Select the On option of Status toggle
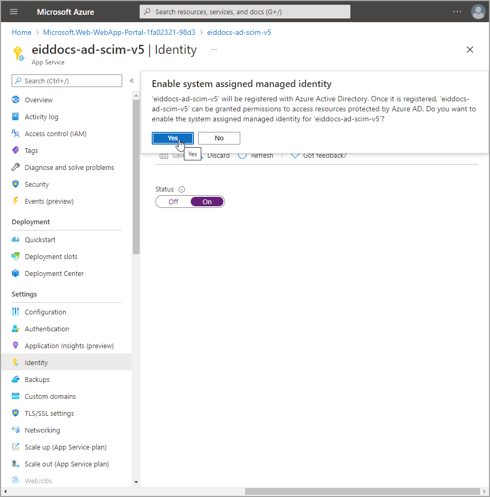490x497 pixels. point(207,202)
